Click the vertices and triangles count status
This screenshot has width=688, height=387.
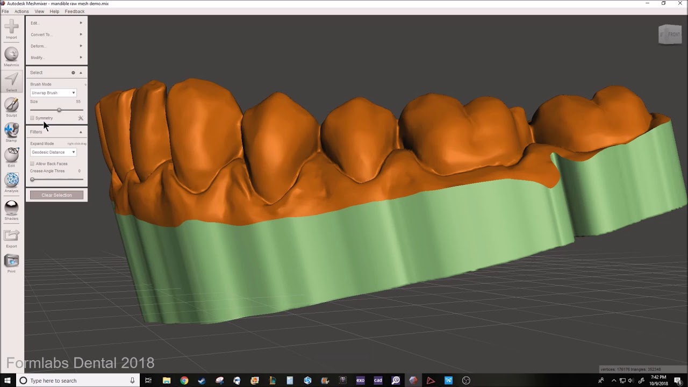(630, 369)
